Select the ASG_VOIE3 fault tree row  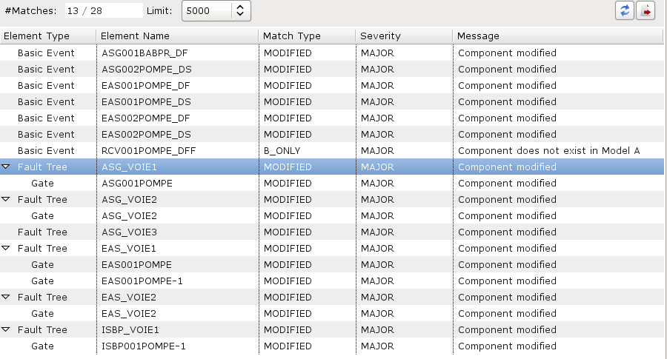pos(332,232)
